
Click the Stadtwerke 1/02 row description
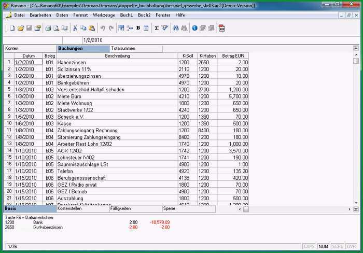point(117,110)
